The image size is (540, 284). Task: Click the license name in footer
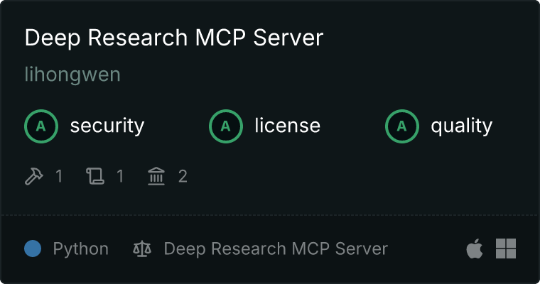click(276, 249)
